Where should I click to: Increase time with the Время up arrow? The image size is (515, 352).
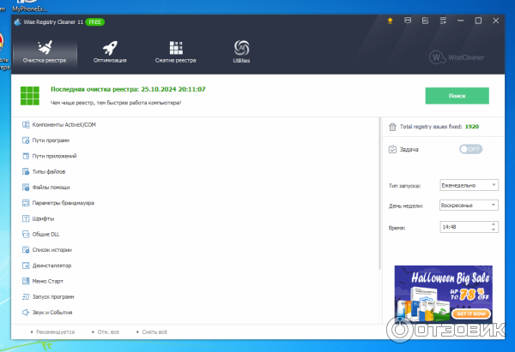(x=494, y=224)
